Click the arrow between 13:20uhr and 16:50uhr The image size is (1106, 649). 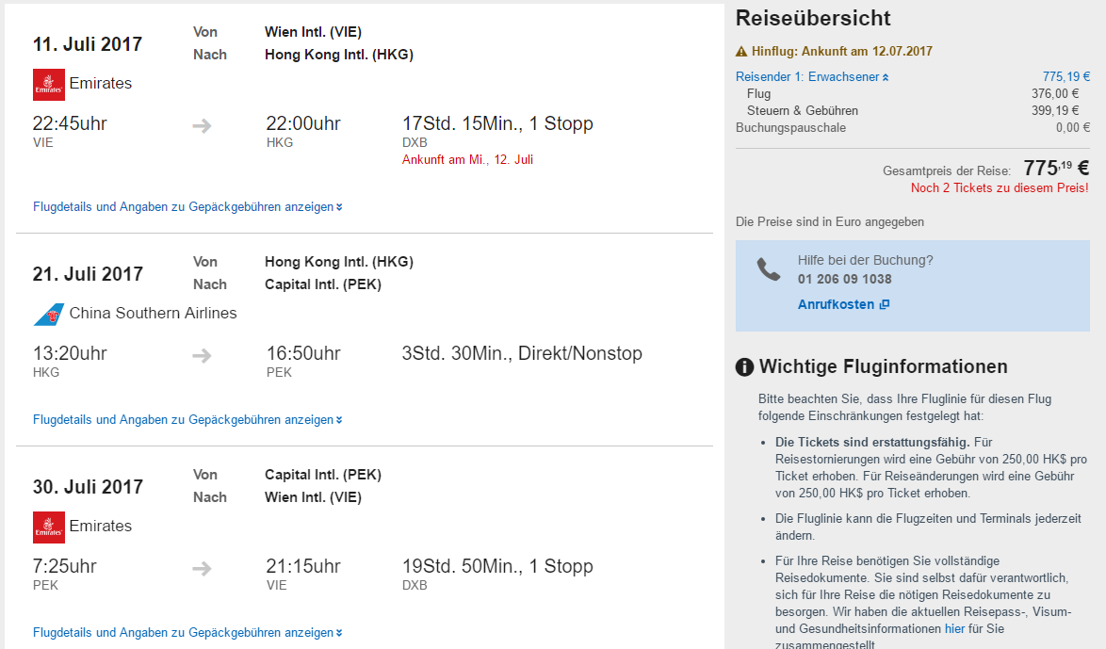click(202, 355)
